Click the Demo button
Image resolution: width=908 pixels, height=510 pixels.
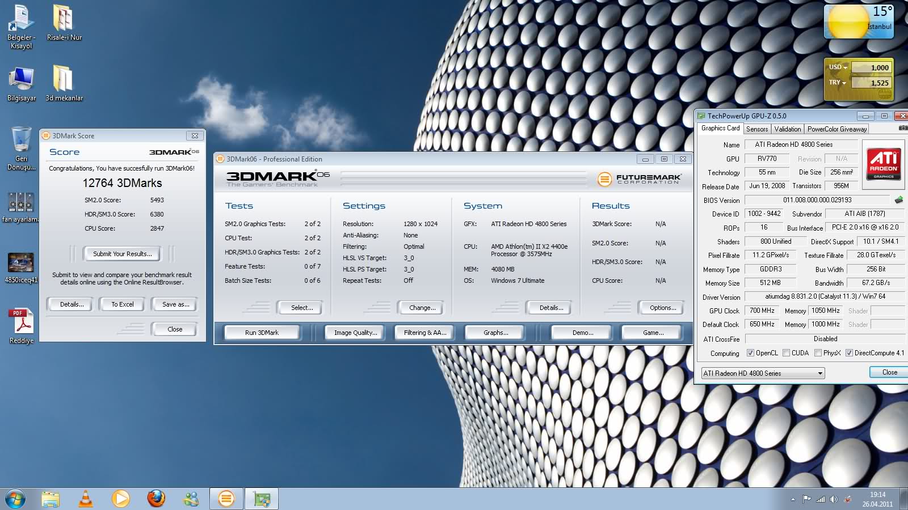click(x=582, y=333)
